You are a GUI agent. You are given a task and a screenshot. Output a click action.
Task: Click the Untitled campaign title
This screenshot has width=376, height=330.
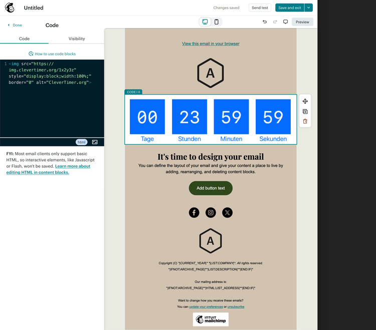pos(34,7)
